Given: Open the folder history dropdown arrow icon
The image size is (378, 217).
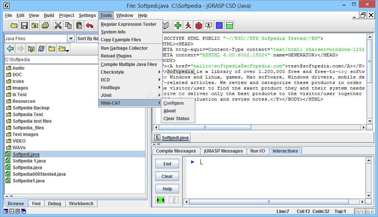Looking at the screenshot, I should (64, 49).
